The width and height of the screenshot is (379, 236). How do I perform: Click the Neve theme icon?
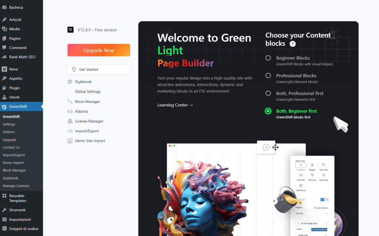pos(4,69)
